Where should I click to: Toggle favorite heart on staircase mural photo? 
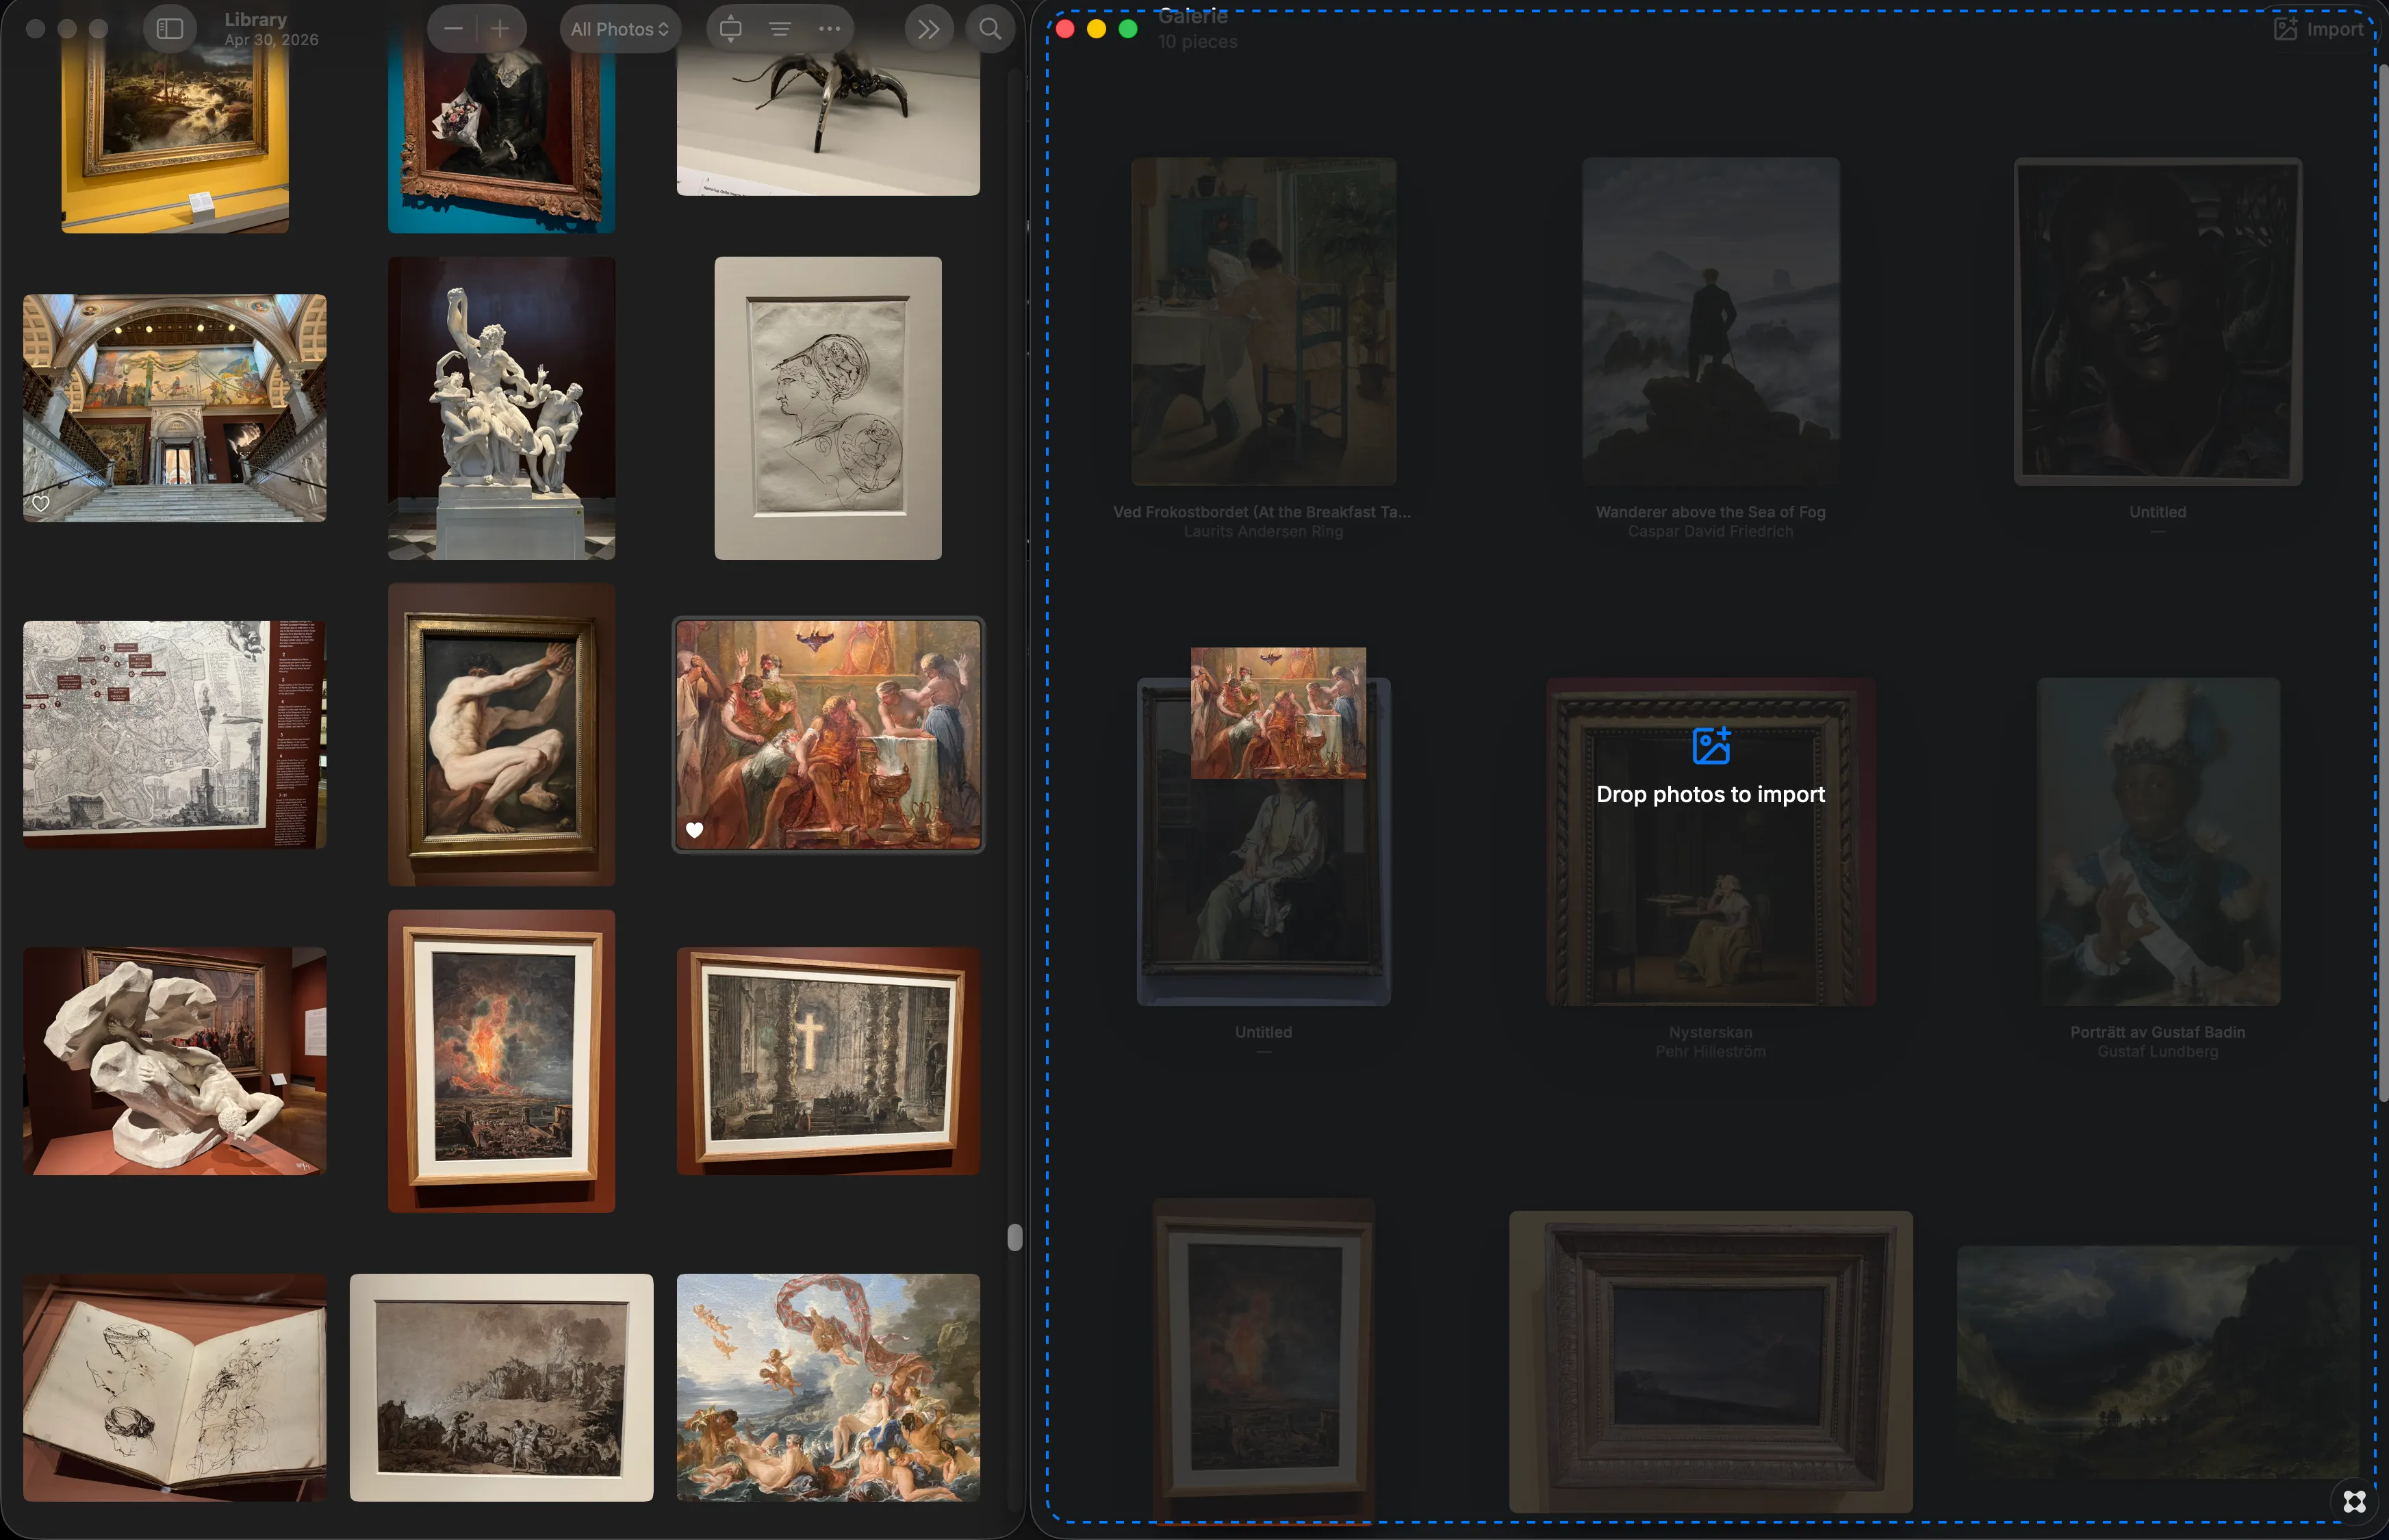pos(40,503)
